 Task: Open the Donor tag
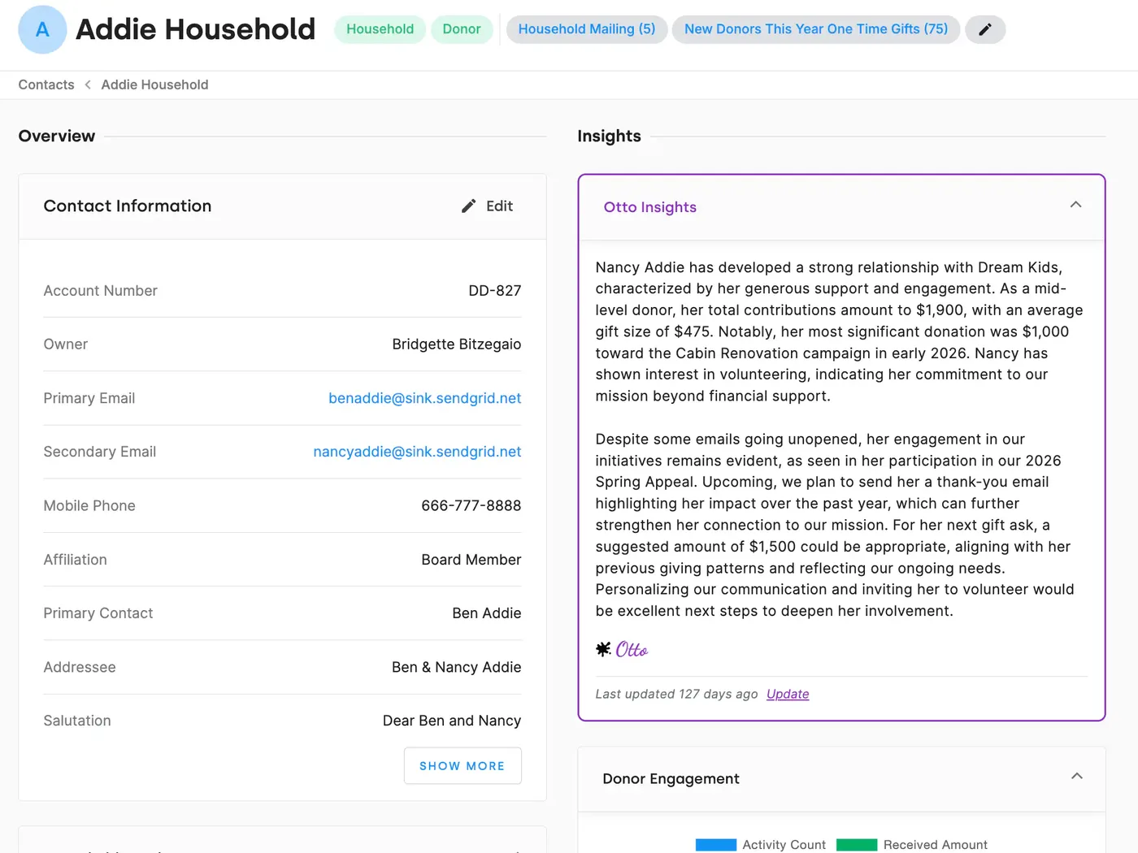click(x=462, y=29)
